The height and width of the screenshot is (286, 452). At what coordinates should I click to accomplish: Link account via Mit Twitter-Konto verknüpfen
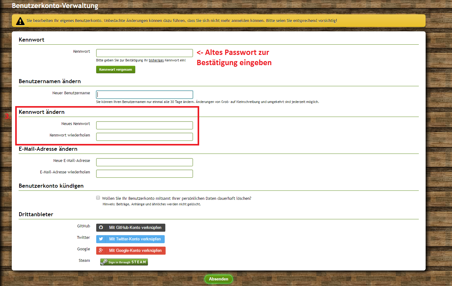coord(135,239)
